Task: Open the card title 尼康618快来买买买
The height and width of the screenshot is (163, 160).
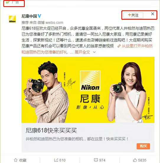Action: pos(51,130)
